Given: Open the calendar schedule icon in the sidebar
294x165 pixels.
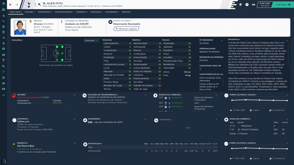Looking at the screenshot, I should click(x=3, y=55).
